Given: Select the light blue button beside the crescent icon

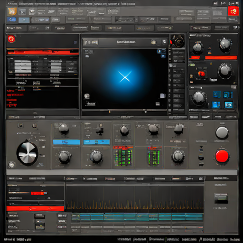Looking at the screenshot, I should (x=24, y=20).
